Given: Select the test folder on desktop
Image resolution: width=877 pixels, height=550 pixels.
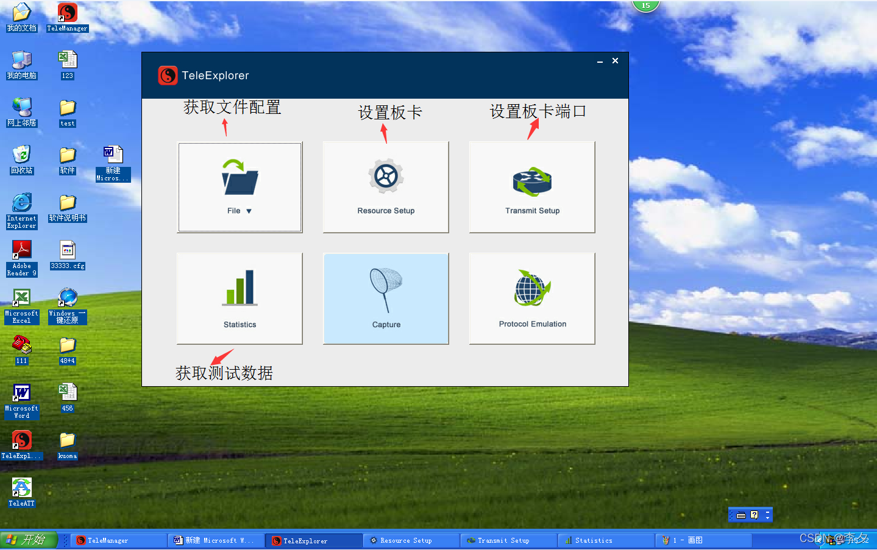Looking at the screenshot, I should click(67, 112).
